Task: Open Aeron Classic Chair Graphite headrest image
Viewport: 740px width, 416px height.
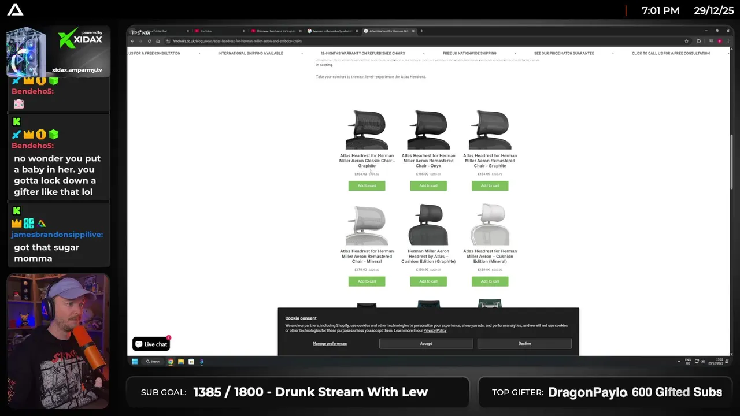Action: (367, 129)
